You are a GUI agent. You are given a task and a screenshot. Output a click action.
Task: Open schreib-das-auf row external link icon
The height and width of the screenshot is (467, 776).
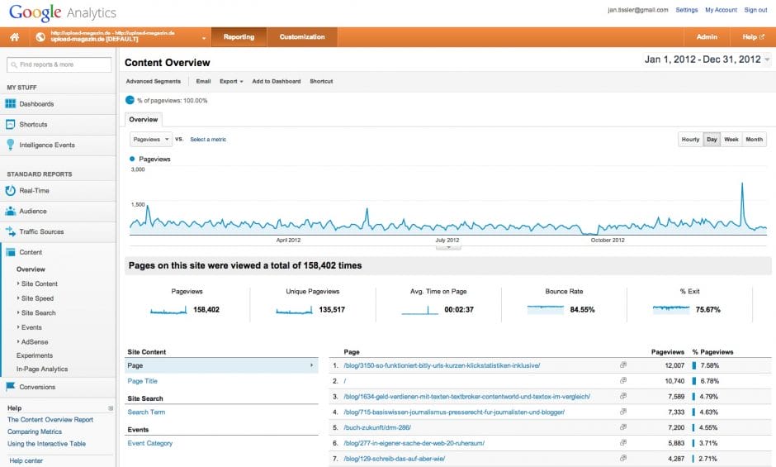point(623,458)
